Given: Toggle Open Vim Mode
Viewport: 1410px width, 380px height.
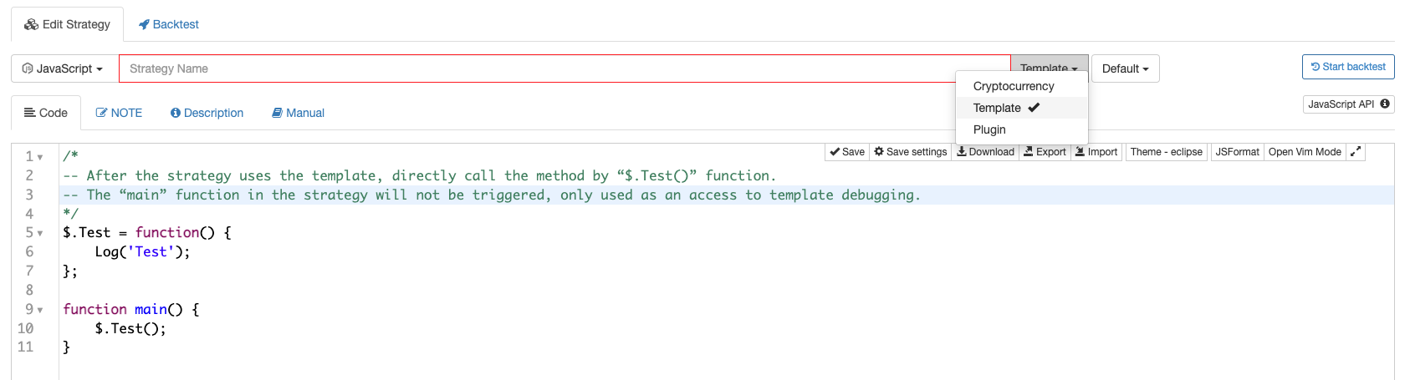Looking at the screenshot, I should coord(1304,152).
